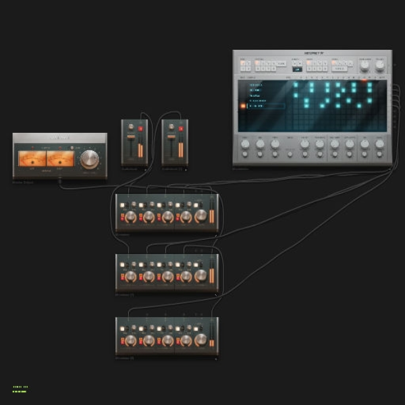Toggle the red mute button on second Audiotrack

point(181,129)
